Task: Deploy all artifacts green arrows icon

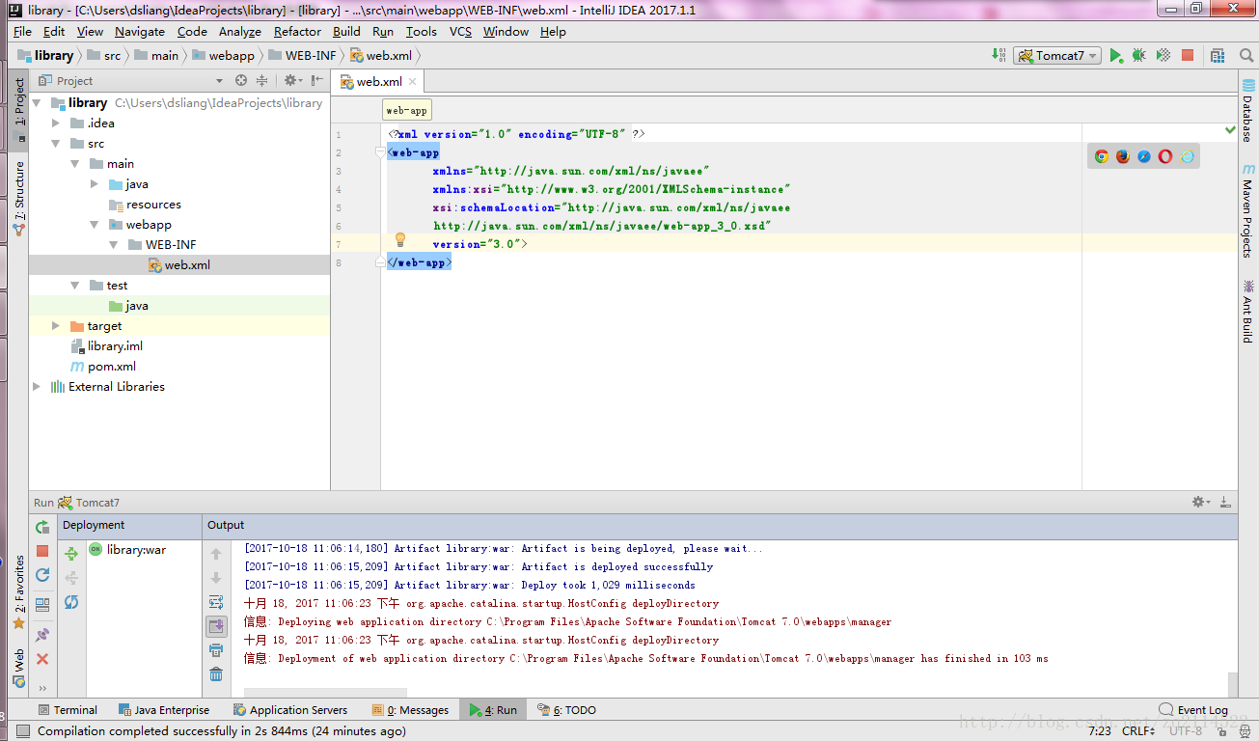Action: [71, 554]
